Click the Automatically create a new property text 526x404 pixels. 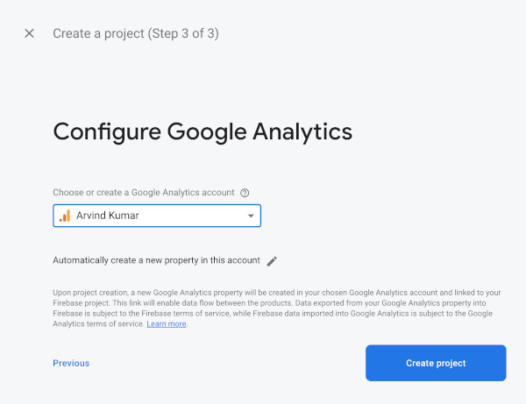point(156,260)
